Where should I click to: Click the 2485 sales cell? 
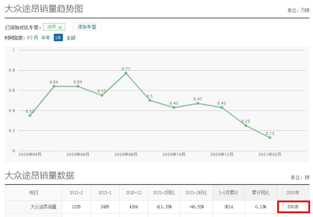[105, 207]
